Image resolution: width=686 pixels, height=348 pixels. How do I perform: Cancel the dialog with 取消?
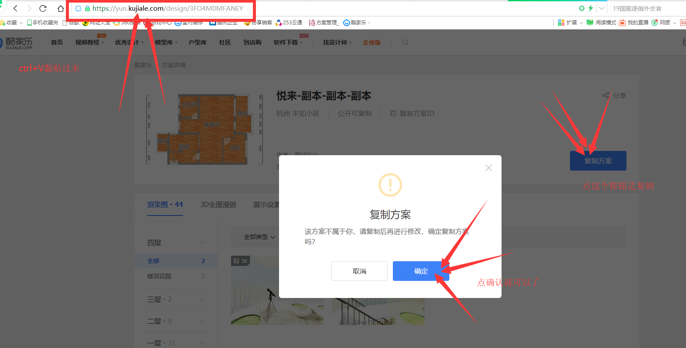click(x=359, y=271)
